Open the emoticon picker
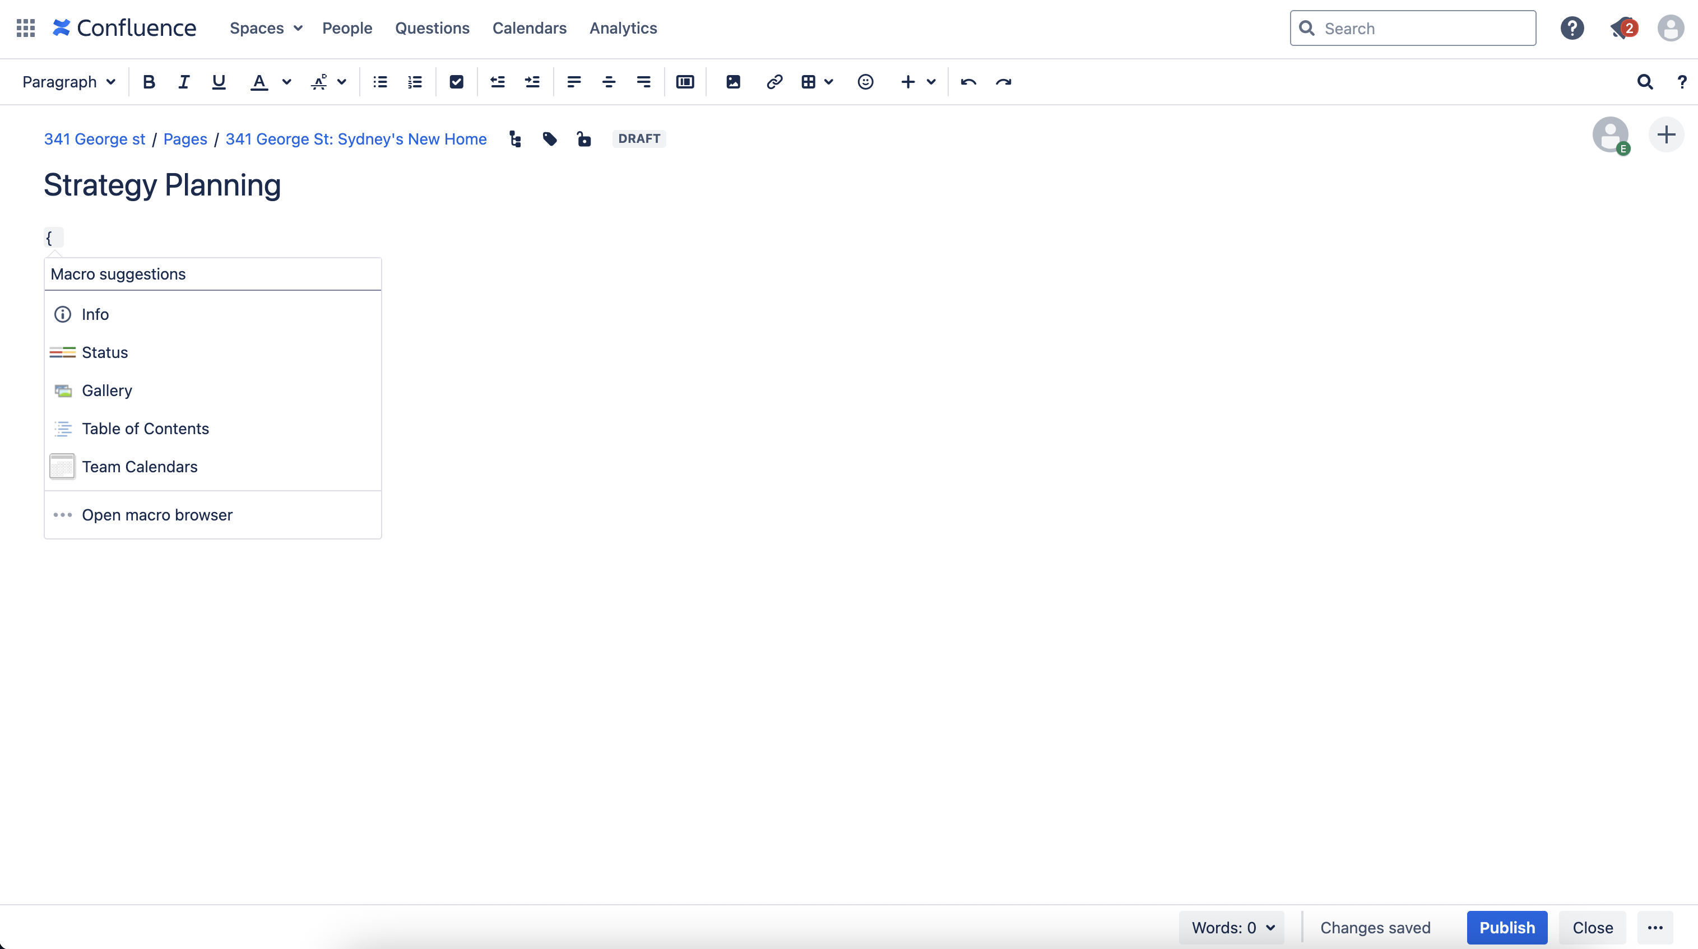The image size is (1698, 949). [865, 82]
